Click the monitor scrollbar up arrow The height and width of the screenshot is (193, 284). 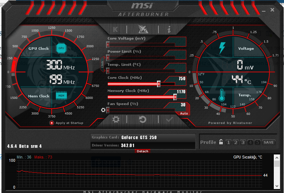click(x=277, y=158)
